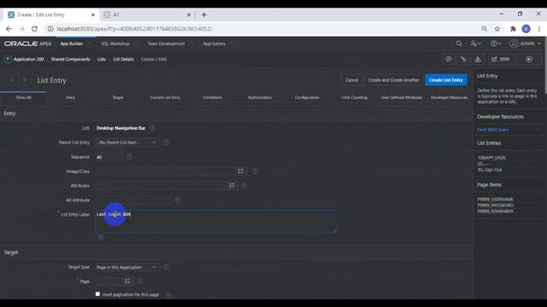Click the Application 200 up-arrow icon

8,60
